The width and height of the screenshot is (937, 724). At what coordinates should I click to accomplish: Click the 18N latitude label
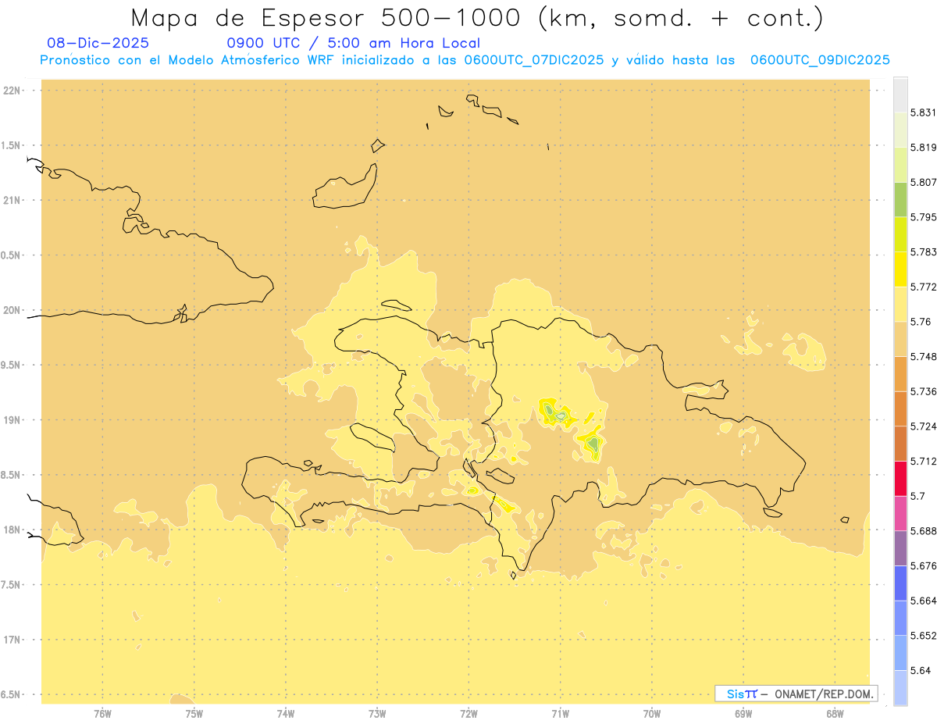12,530
